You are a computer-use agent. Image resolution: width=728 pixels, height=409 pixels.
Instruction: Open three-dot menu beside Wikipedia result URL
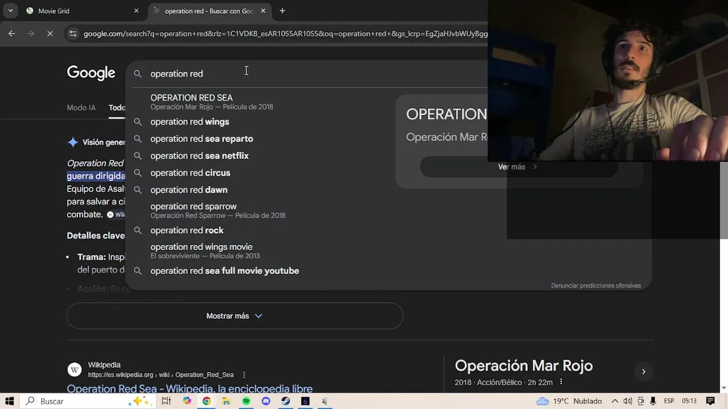[244, 375]
